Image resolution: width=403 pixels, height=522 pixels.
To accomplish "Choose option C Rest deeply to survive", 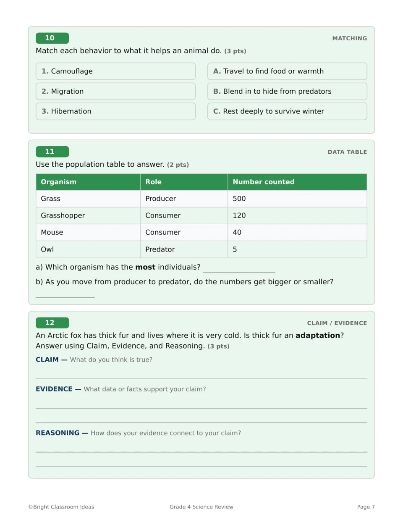I will click(x=287, y=111).
